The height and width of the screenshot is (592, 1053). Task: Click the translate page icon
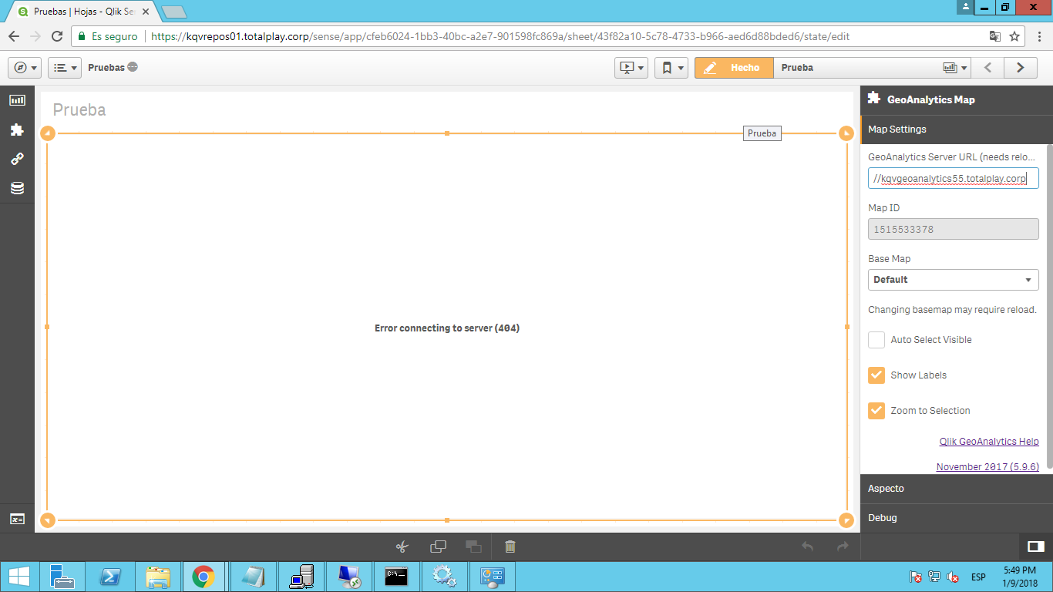click(995, 36)
